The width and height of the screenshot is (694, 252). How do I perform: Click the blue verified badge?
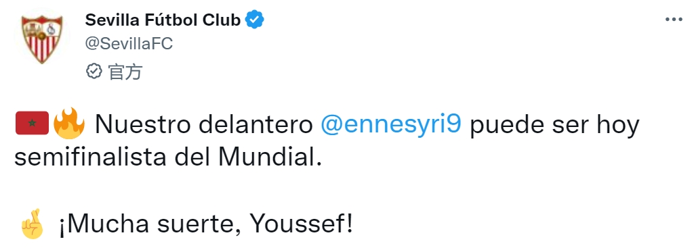coord(255,20)
